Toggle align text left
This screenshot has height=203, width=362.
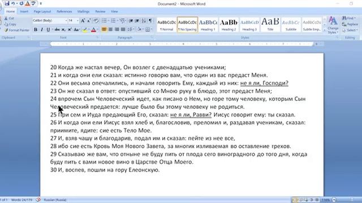point(104,29)
